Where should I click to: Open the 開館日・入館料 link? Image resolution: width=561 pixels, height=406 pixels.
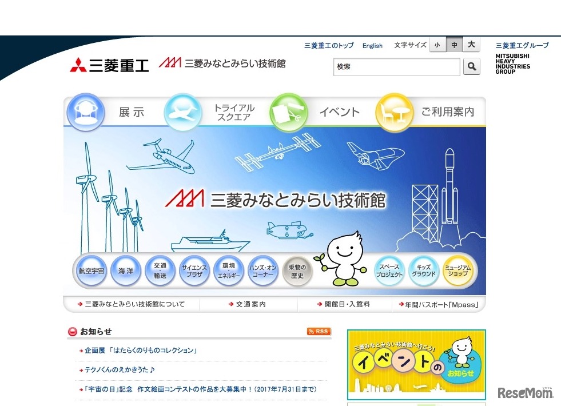(344, 304)
